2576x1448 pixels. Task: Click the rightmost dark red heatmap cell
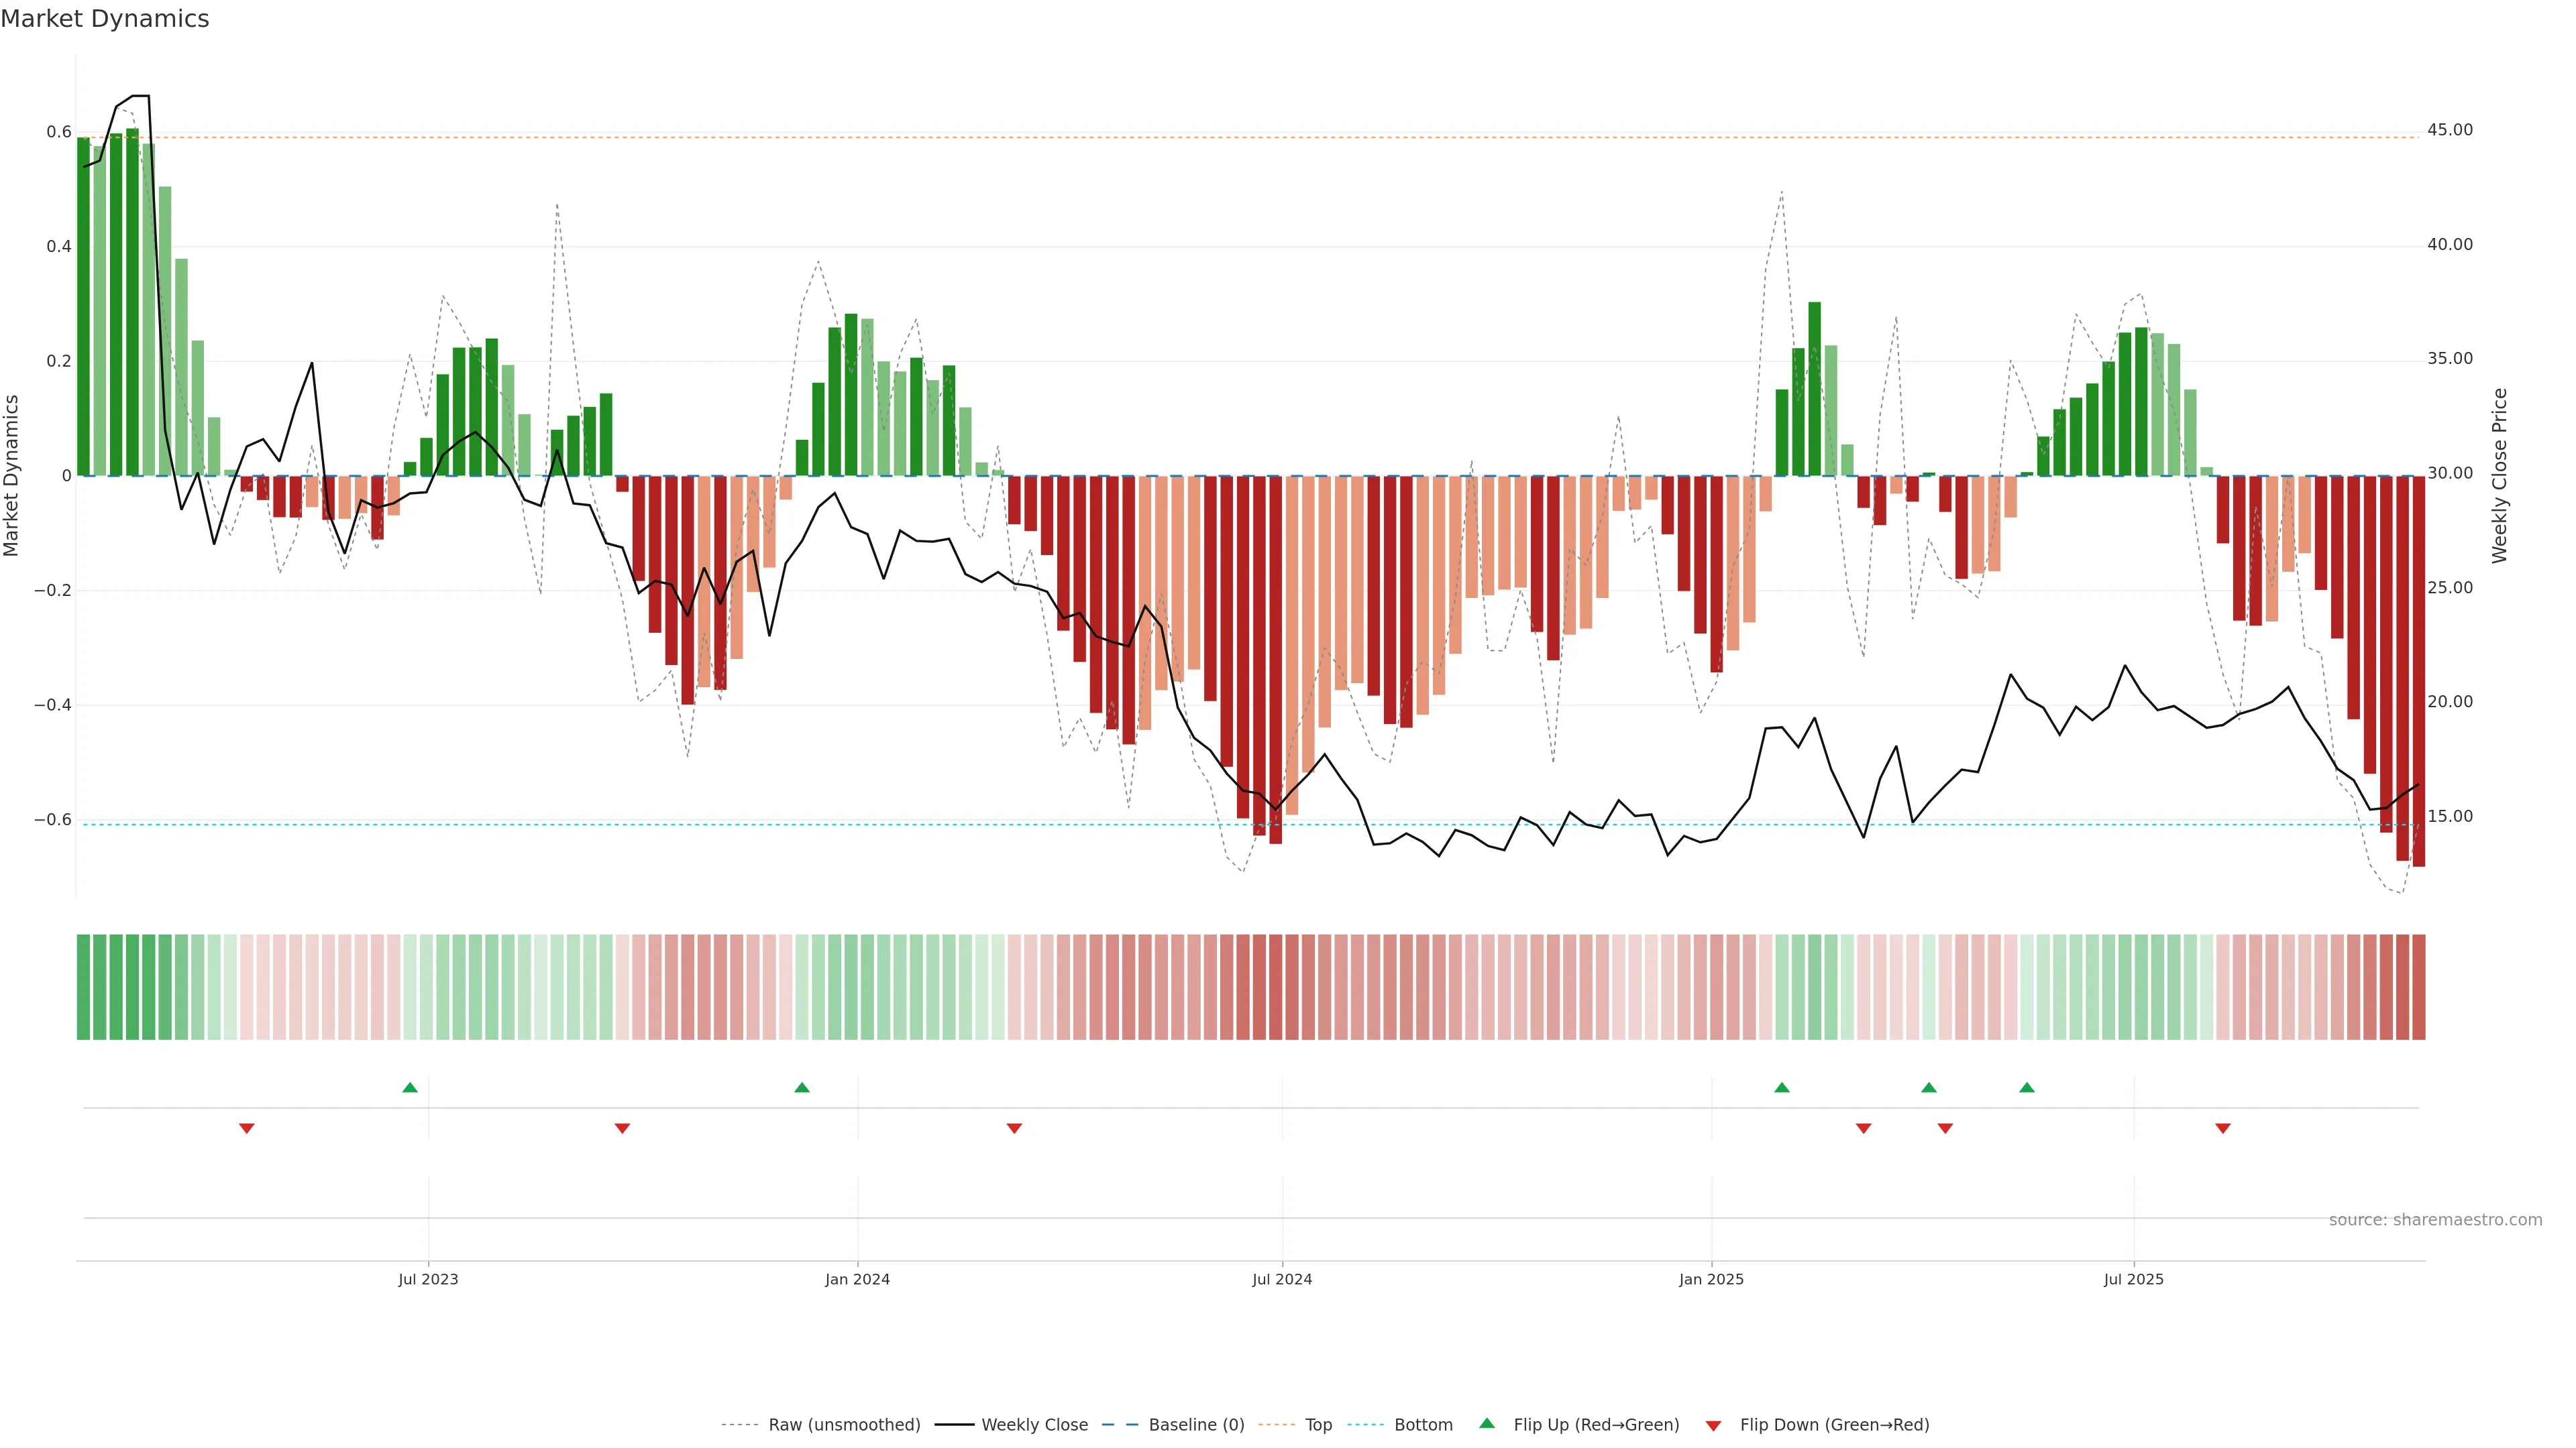[x=2418, y=987]
